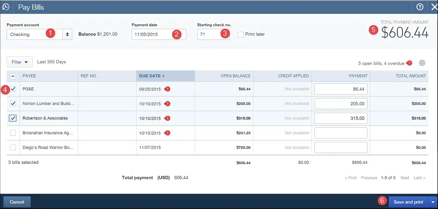
Task: Click the settings gear icon above the table
Action: click(422, 62)
